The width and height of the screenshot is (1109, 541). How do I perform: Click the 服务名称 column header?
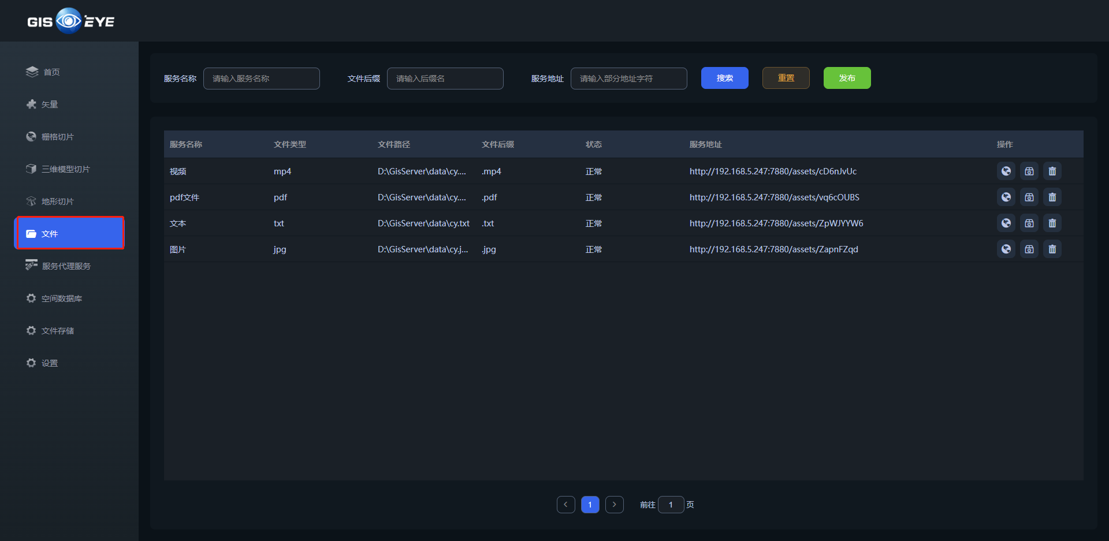click(186, 144)
